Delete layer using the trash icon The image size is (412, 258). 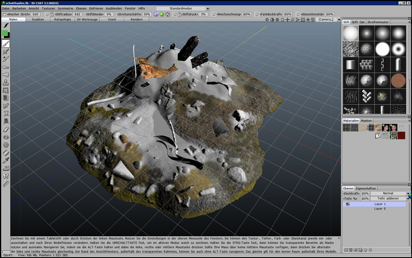coord(350,250)
